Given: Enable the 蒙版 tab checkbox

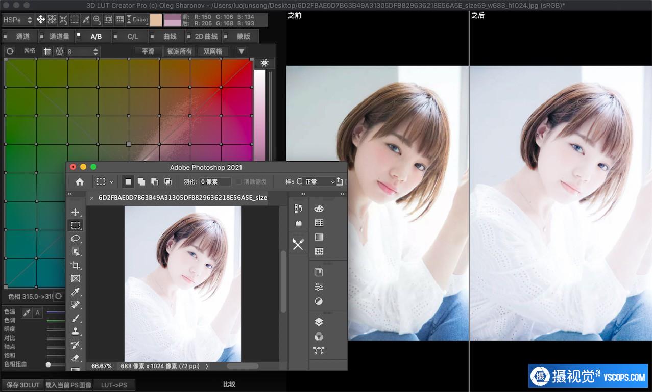Looking at the screenshot, I should point(225,36).
